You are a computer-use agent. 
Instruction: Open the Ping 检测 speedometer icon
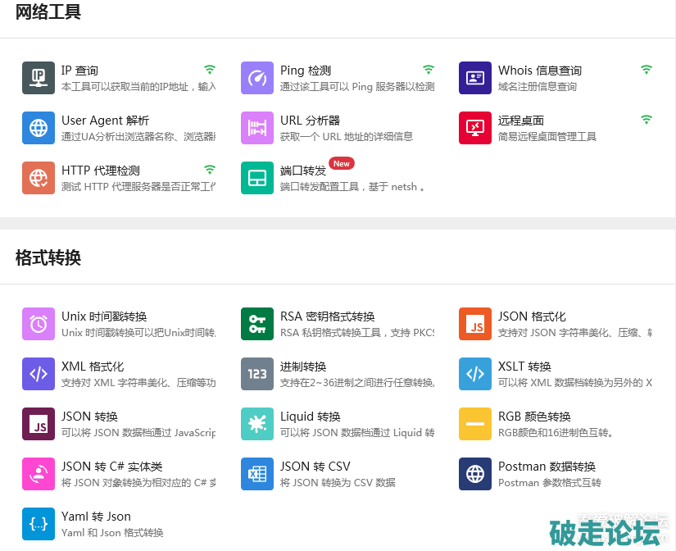(257, 78)
